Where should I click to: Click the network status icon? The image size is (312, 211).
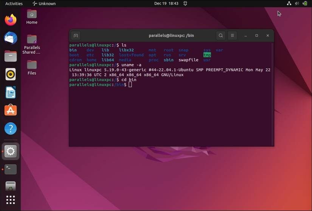289,3
